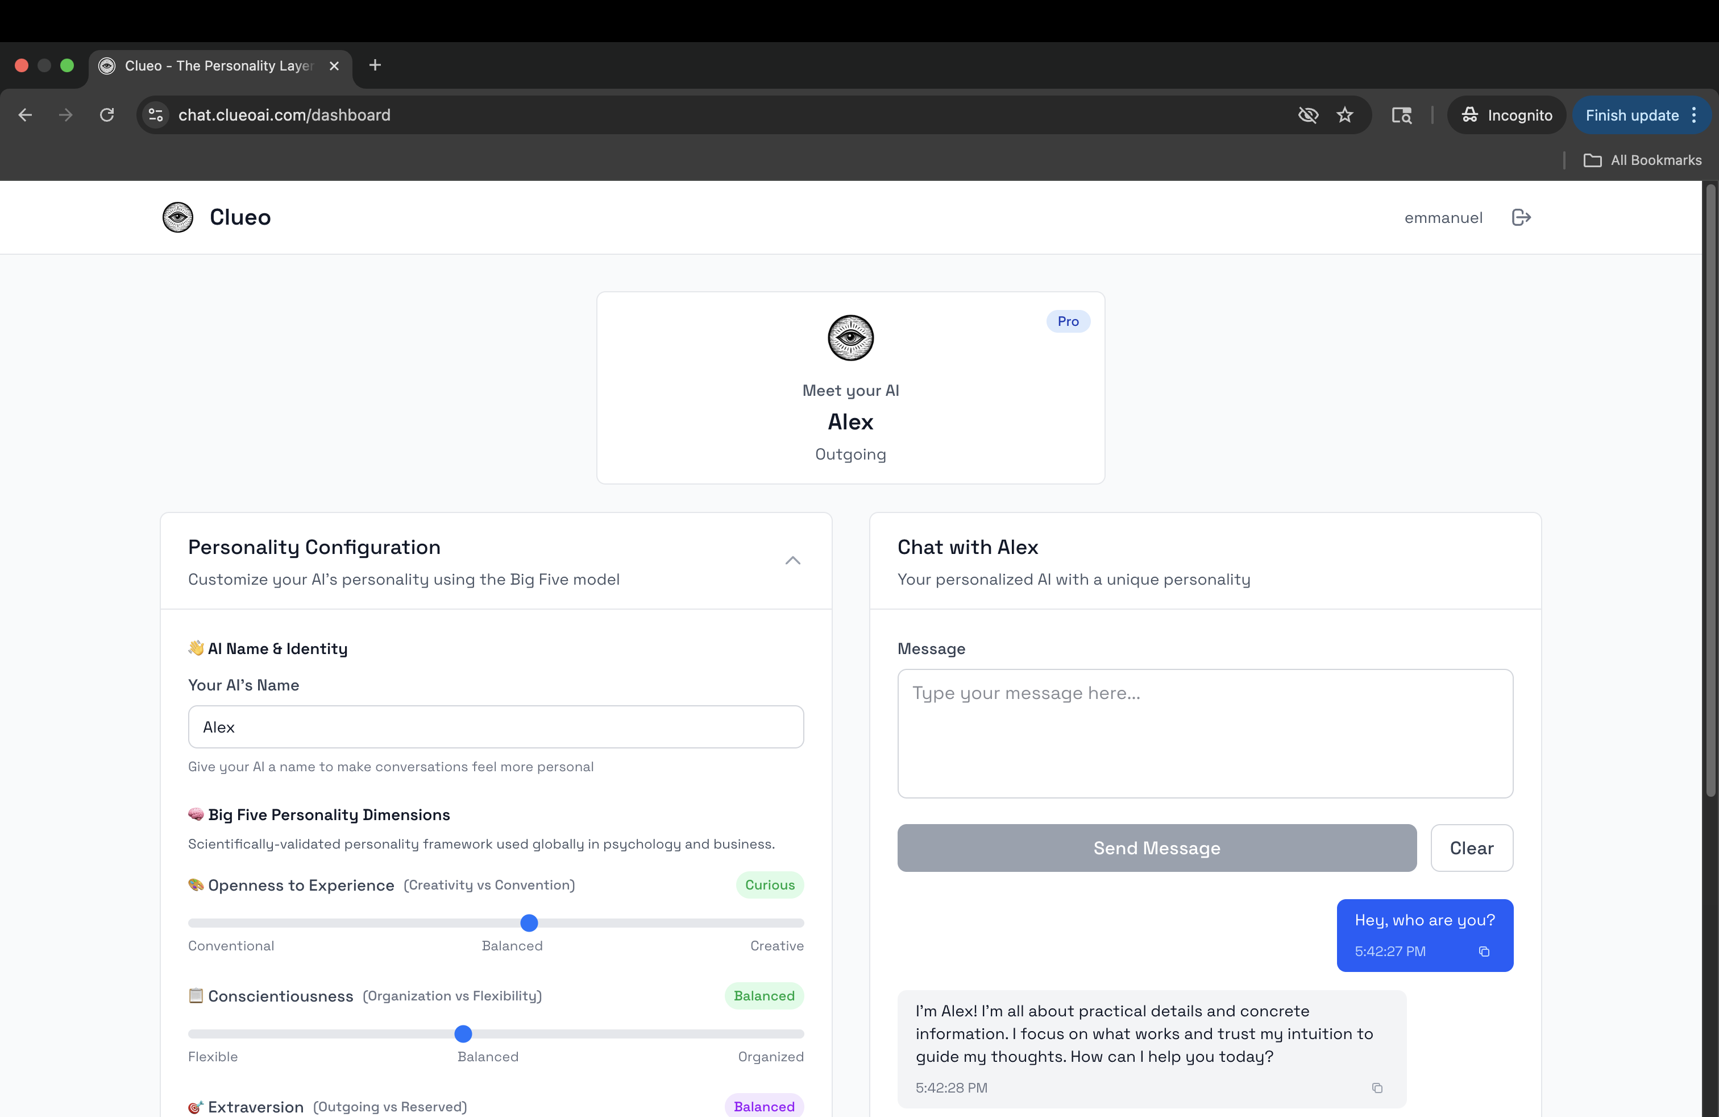Open the three-dot menu beside Finish update
1719x1117 pixels.
coord(1695,115)
